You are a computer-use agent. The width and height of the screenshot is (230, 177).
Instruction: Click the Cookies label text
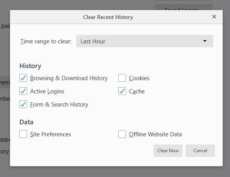click(139, 78)
